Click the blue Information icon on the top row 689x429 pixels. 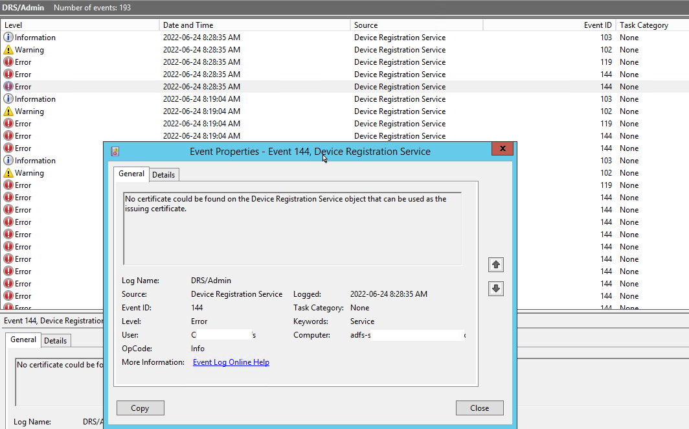coord(7,37)
